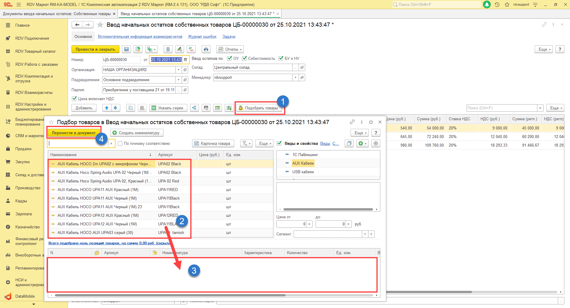Viewport: 570px width, 308px height.
Task: Add the document to favorites with the star
Action: tap(100, 25)
